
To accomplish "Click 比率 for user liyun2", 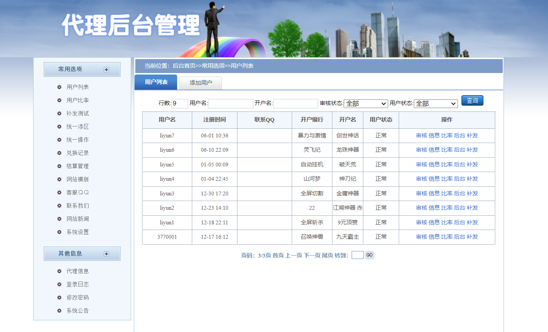I will coord(447,208).
